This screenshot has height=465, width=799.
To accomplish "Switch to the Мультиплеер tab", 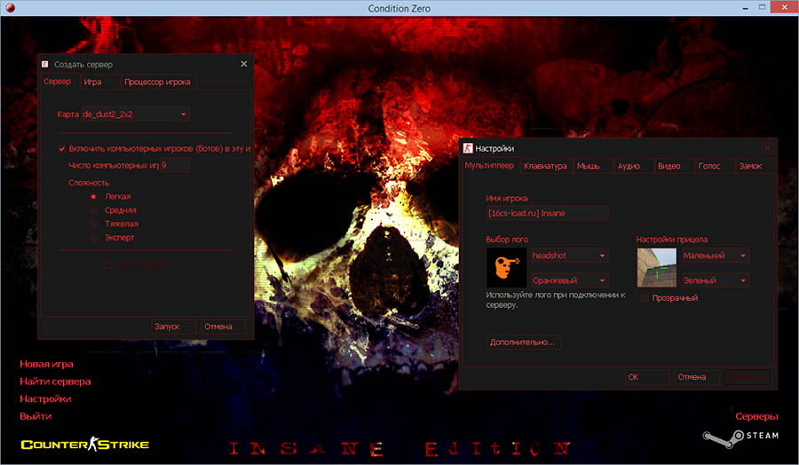I will [490, 166].
